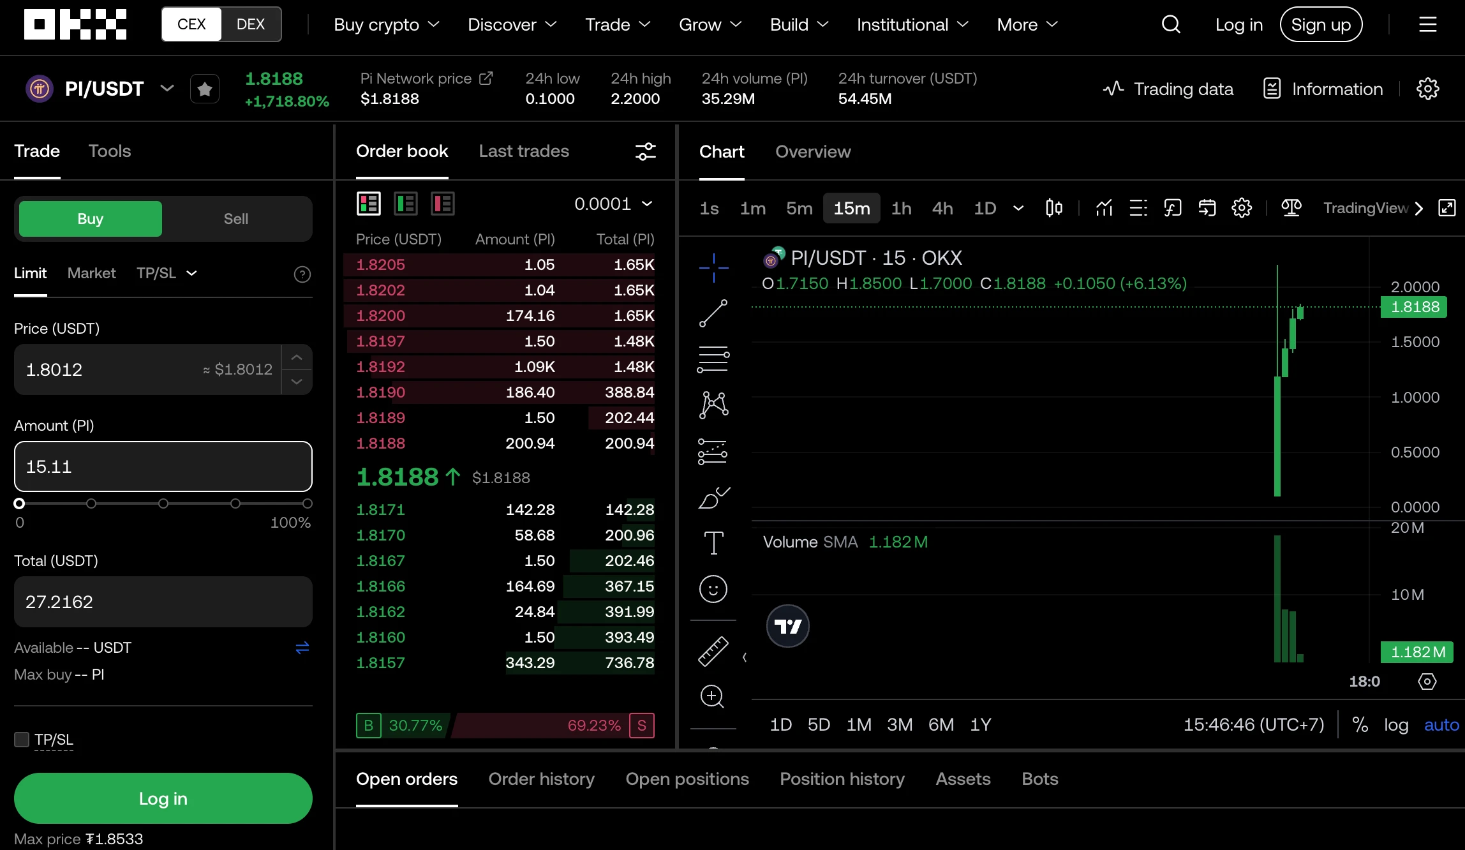Open the emoji icons tool

click(713, 589)
